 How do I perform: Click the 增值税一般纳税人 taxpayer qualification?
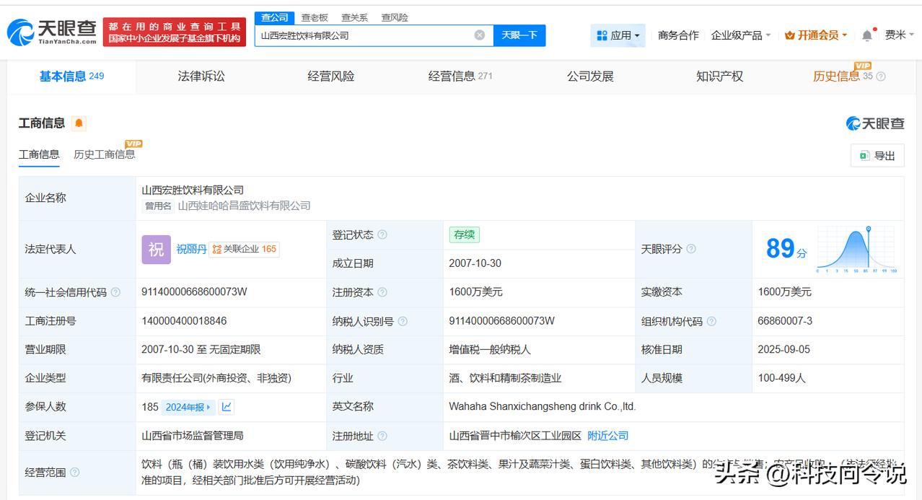click(x=490, y=349)
